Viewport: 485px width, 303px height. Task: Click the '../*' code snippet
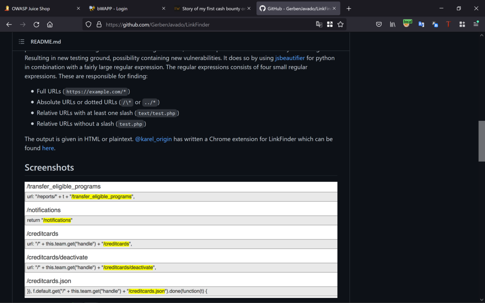150,103
